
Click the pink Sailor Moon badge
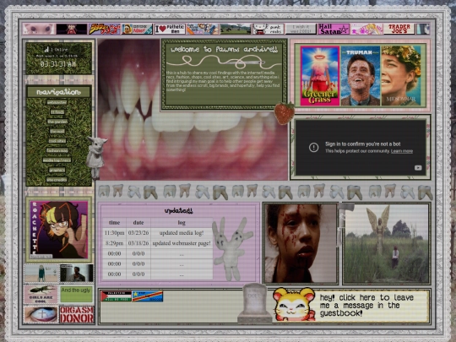[x=366, y=29]
